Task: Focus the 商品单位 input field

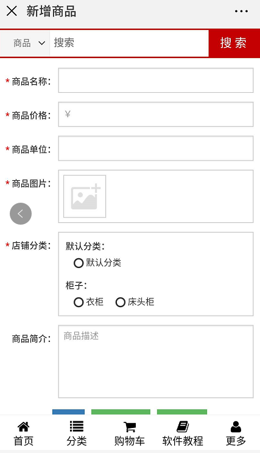Action: [x=156, y=148]
